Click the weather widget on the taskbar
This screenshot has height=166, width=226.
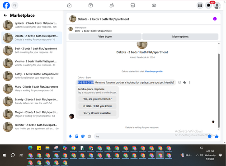tap(187, 155)
